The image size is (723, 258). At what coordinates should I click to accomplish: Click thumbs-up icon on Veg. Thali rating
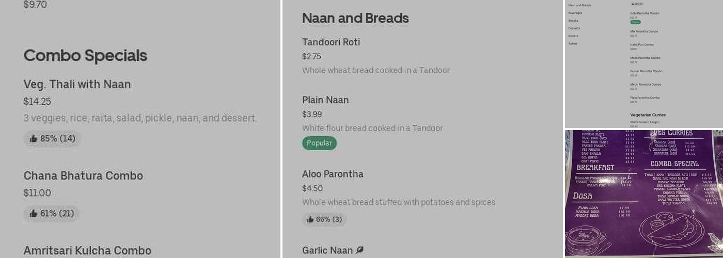click(34, 139)
